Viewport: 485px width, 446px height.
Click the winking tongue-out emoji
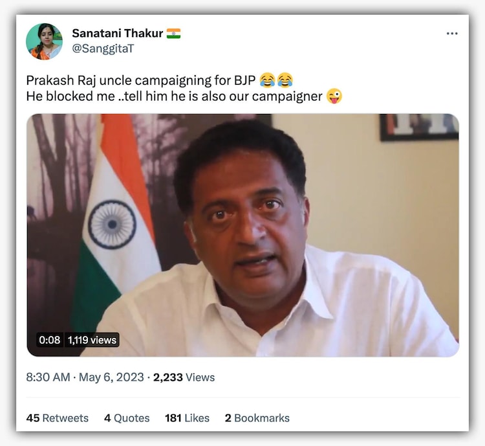pyautogui.click(x=334, y=96)
